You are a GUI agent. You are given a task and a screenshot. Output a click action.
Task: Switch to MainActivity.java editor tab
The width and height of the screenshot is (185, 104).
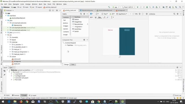coord(87,10)
